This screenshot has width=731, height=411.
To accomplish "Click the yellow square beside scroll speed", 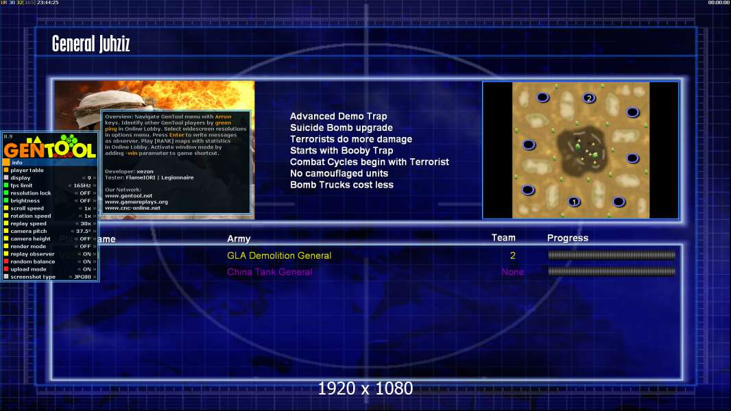I will pyautogui.click(x=6, y=208).
